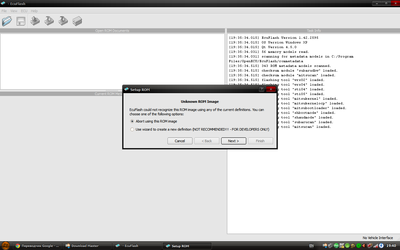Cancel the Setup ROM dialog

point(180,141)
